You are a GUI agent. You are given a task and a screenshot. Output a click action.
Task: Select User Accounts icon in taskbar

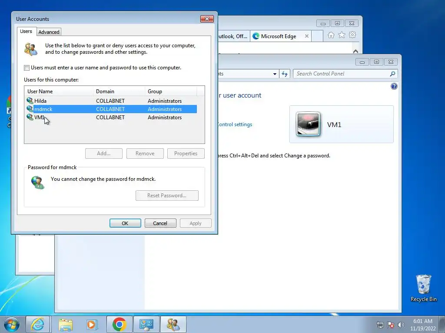[173, 324]
